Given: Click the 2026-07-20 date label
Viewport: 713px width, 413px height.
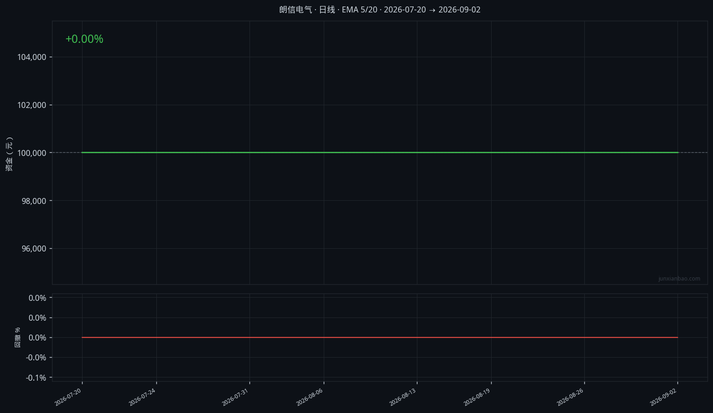Looking at the screenshot, I should [68, 397].
